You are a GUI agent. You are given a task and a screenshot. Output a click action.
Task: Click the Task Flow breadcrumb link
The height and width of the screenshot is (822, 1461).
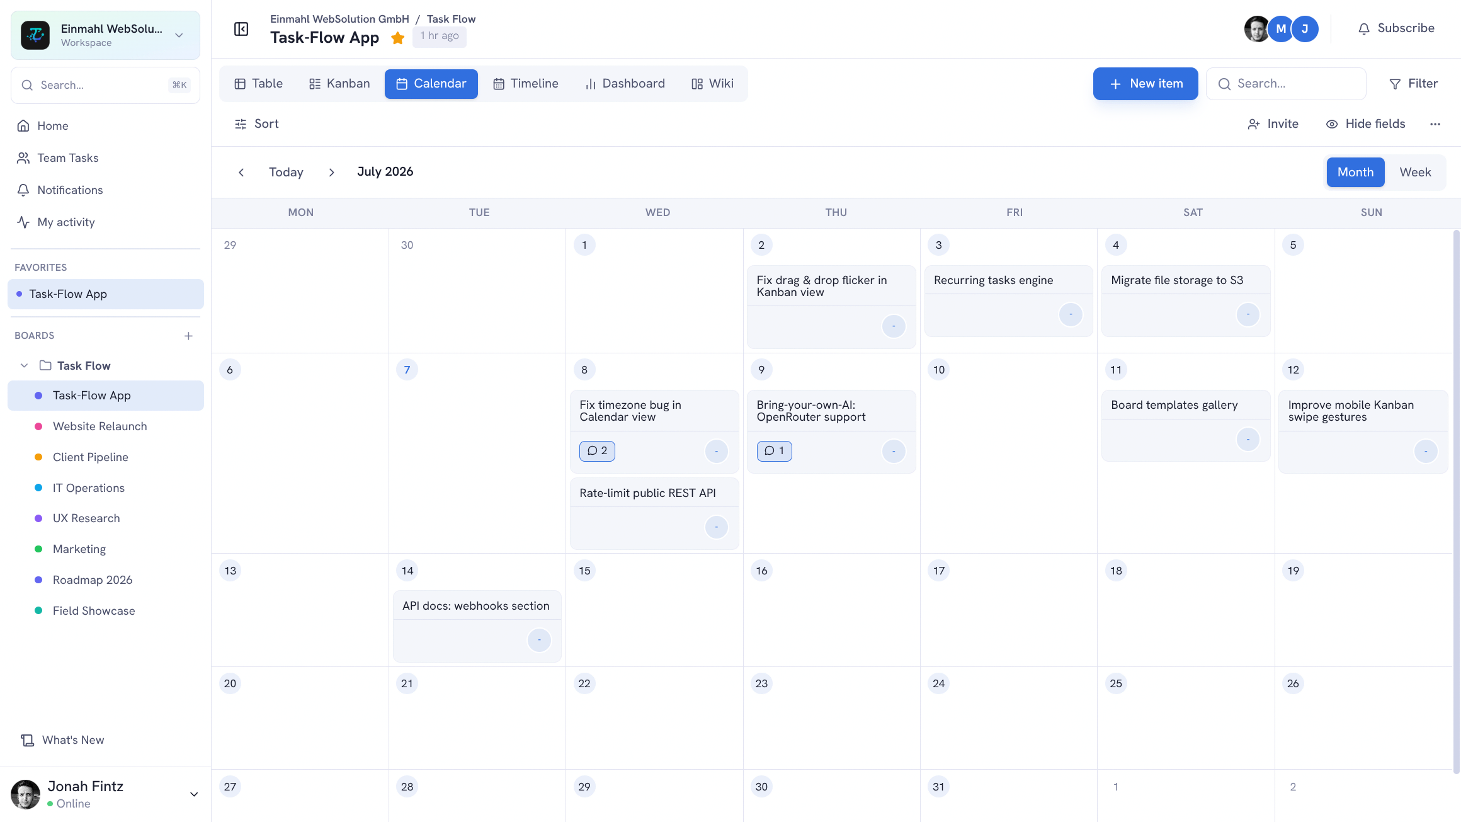tap(451, 19)
